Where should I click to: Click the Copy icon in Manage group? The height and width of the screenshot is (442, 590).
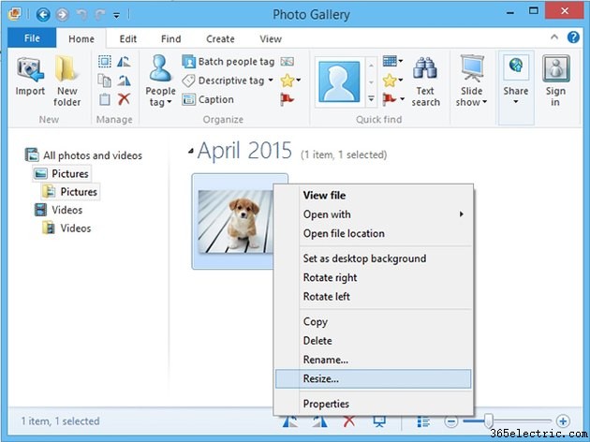coord(104,81)
